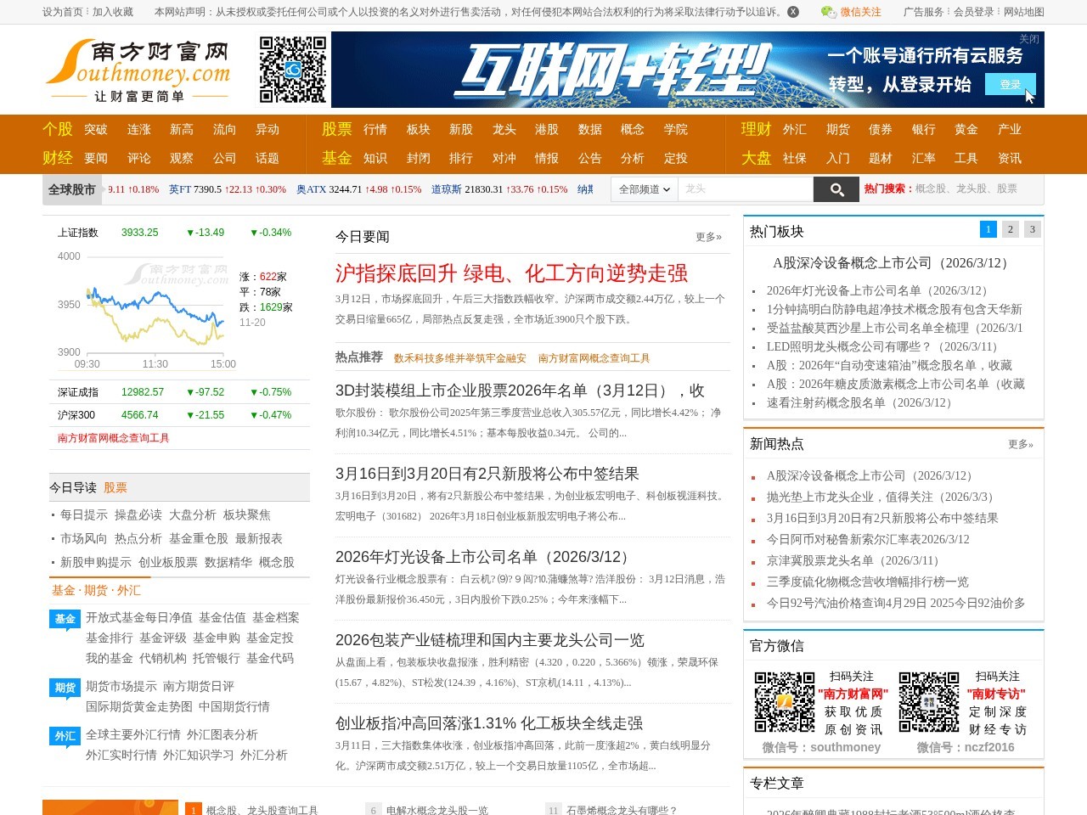This screenshot has height=815, width=1087.
Task: Switch to page 2 of 热门板块
Action: pos(1010,229)
